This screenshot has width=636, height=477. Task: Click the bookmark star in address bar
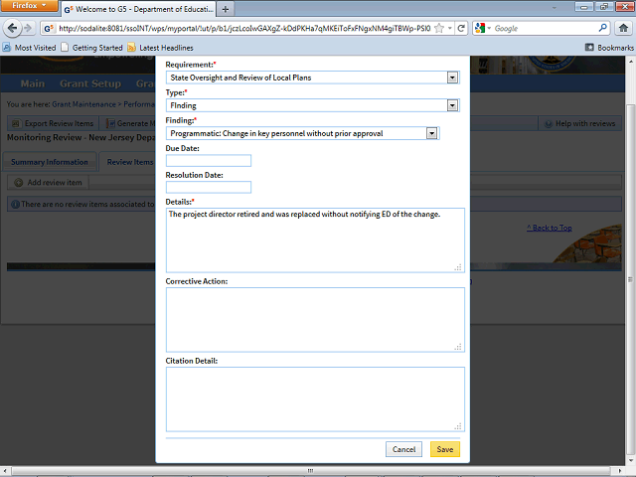[x=439, y=28]
